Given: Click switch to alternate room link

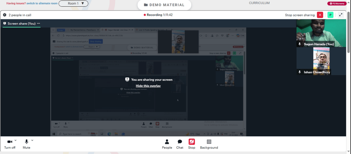Looking at the screenshot, I should coord(42,3).
